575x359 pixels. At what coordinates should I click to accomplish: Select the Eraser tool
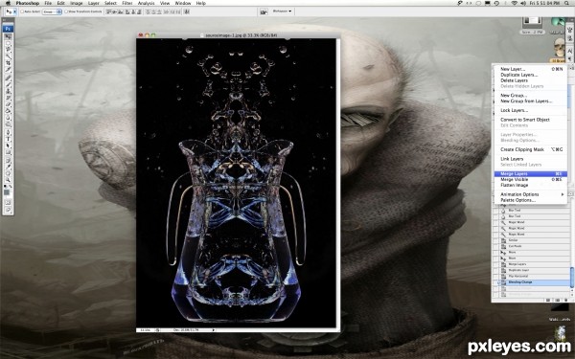(8, 104)
